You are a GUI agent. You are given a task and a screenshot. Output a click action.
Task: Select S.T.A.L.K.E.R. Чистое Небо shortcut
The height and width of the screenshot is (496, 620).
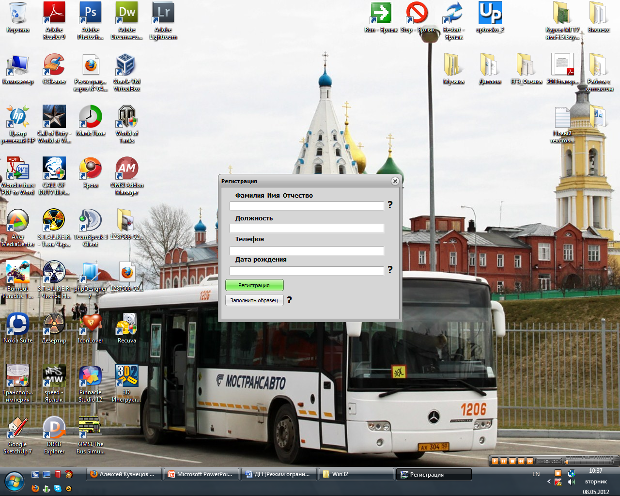54,279
